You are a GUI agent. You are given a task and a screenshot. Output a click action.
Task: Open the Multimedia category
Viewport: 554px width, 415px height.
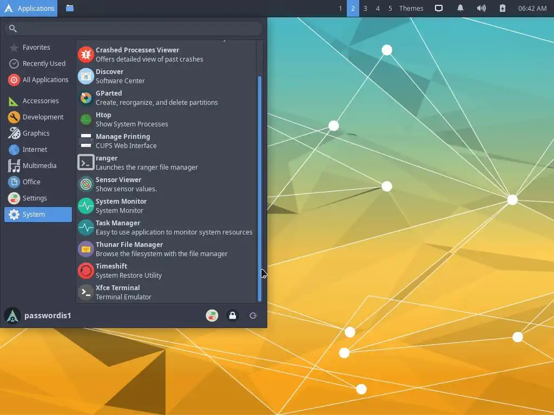[x=38, y=166]
